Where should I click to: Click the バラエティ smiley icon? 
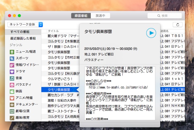click(x=12, y=85)
